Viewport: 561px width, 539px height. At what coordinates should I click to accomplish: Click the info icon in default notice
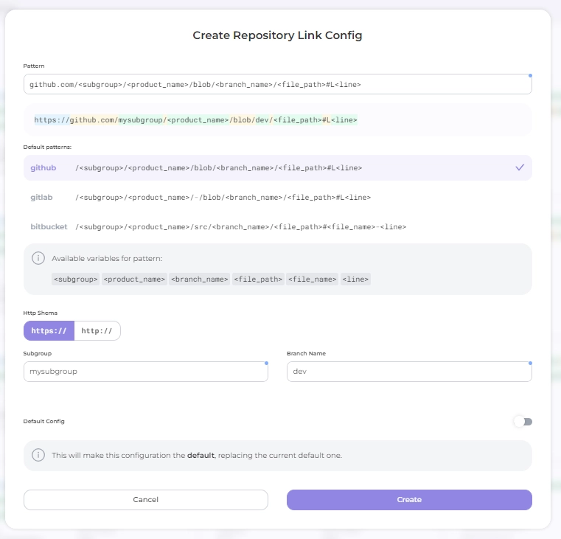(38, 456)
